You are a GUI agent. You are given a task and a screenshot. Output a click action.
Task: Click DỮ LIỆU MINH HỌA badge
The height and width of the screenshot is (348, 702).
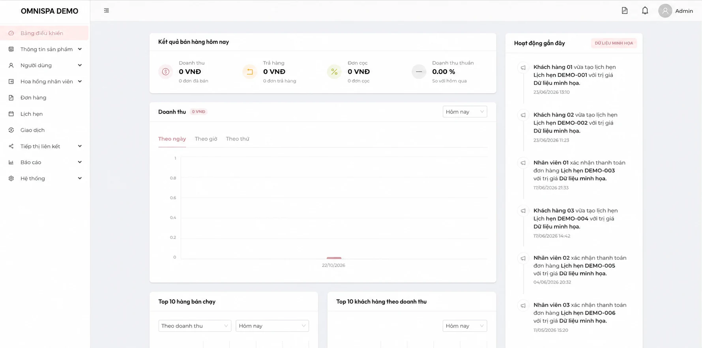(614, 43)
